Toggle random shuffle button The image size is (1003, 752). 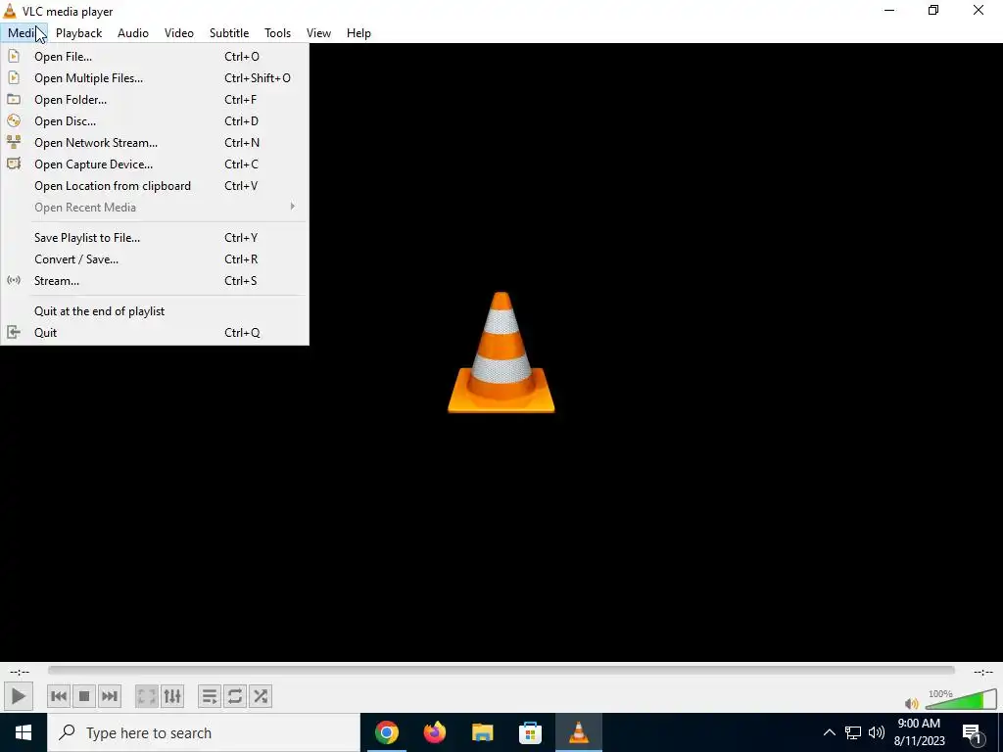point(261,696)
